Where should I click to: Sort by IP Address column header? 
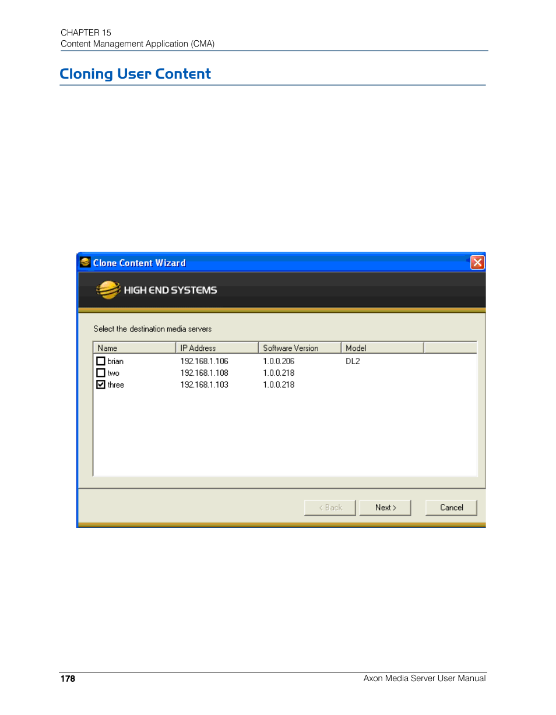click(x=217, y=348)
